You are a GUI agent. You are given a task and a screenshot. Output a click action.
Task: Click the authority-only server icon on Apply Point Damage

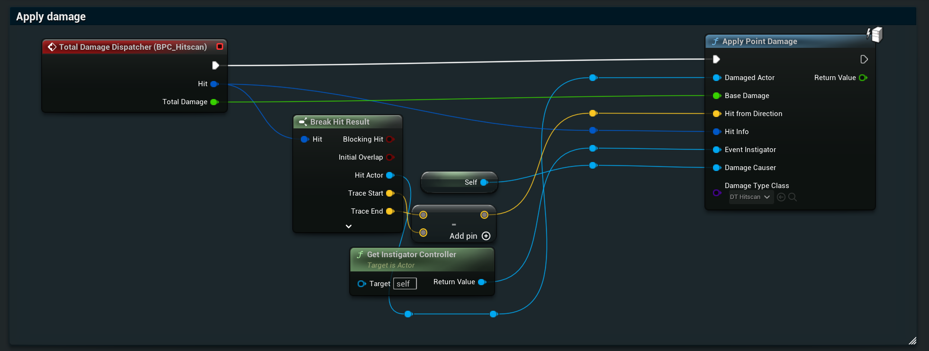pyautogui.click(x=875, y=35)
